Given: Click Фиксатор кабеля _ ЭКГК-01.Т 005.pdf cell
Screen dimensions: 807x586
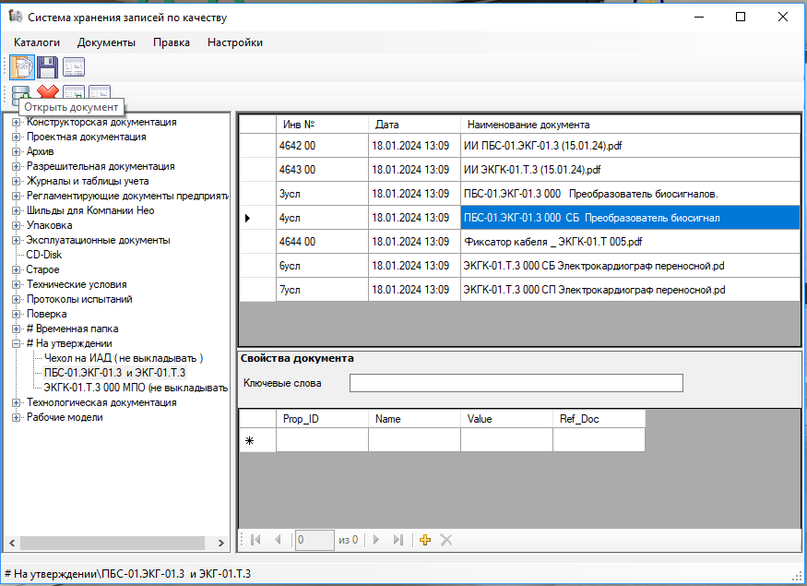Looking at the screenshot, I should pos(630,242).
